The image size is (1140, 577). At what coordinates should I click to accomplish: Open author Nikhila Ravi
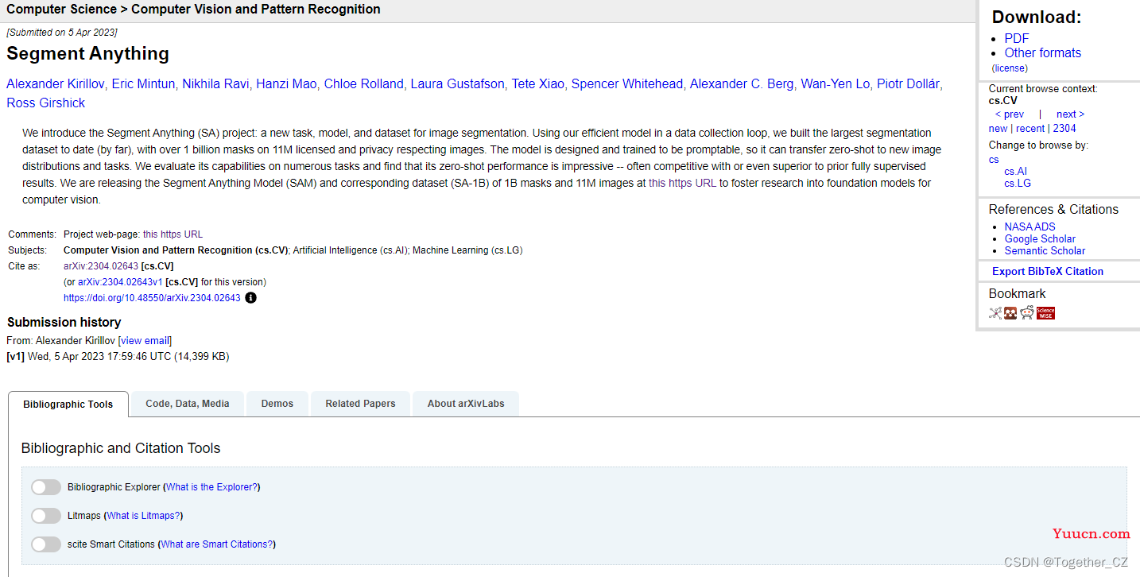tap(215, 84)
